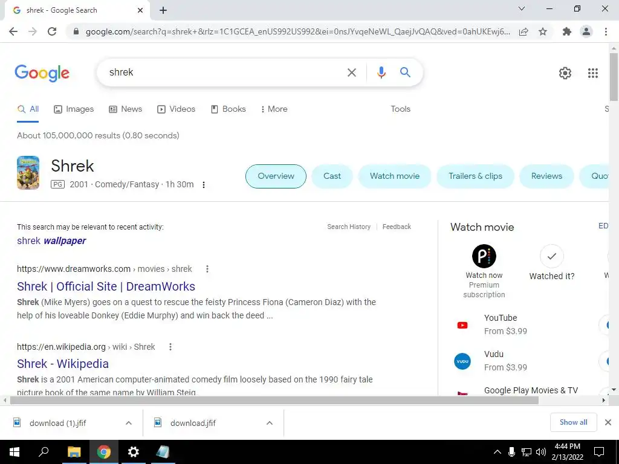Submit search with the magnifier icon

(405, 72)
